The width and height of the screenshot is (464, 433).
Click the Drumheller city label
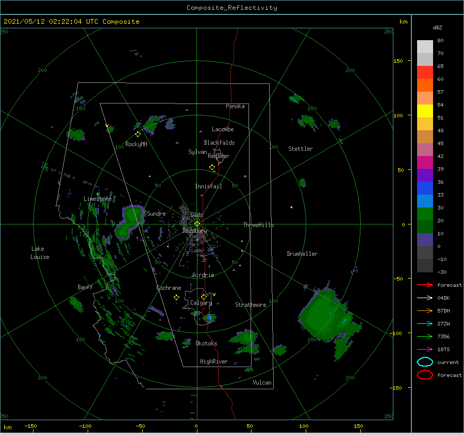click(302, 254)
